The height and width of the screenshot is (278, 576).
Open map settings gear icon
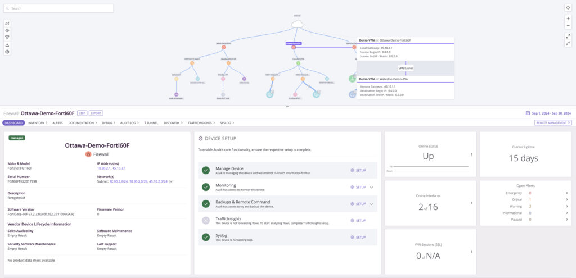tap(7, 52)
